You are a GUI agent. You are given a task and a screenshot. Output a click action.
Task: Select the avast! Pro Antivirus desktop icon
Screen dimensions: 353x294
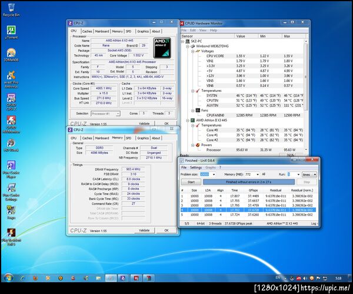pos(11,80)
